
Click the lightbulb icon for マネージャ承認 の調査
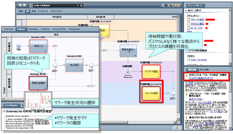tap(187, 75)
